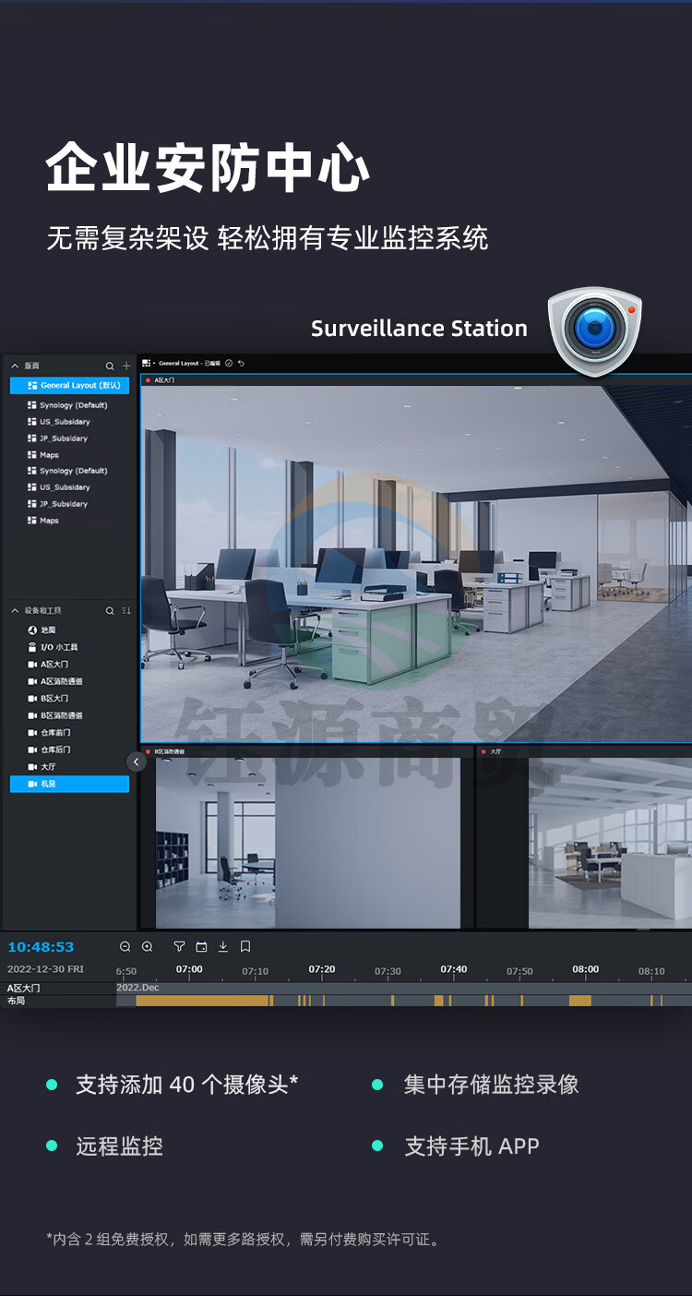Click the timeline at the 07:20 mark
Screen dimensions: 692x1296
(x=322, y=1001)
